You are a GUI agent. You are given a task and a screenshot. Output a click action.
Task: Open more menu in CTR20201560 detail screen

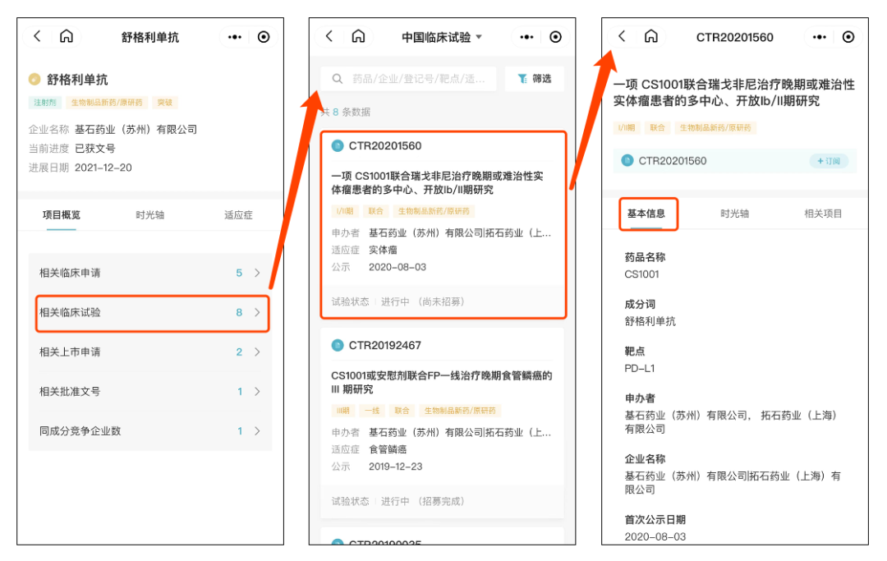819,37
